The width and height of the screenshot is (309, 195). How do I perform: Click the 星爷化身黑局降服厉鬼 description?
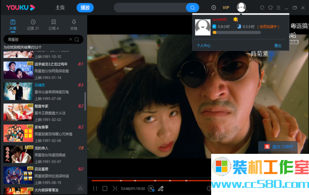tap(51, 92)
